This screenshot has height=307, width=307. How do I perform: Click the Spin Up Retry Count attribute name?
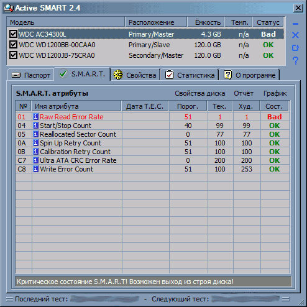[x=70, y=143]
